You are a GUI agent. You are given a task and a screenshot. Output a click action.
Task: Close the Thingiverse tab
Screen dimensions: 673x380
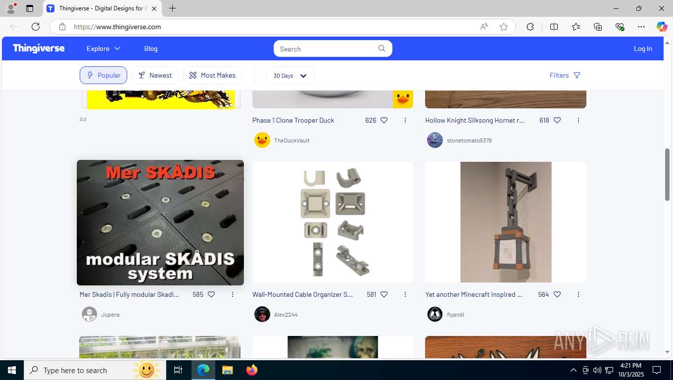[x=154, y=8]
